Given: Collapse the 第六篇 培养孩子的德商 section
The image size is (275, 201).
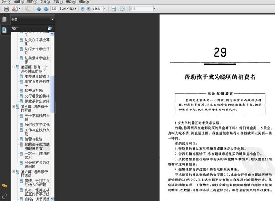Looking at the screenshot, I should 14,172.
